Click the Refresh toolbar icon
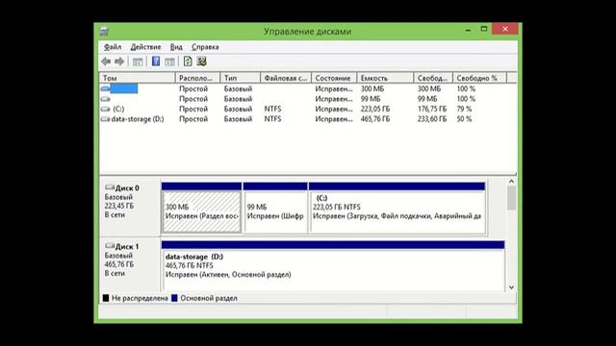The image size is (616, 346). point(188,62)
